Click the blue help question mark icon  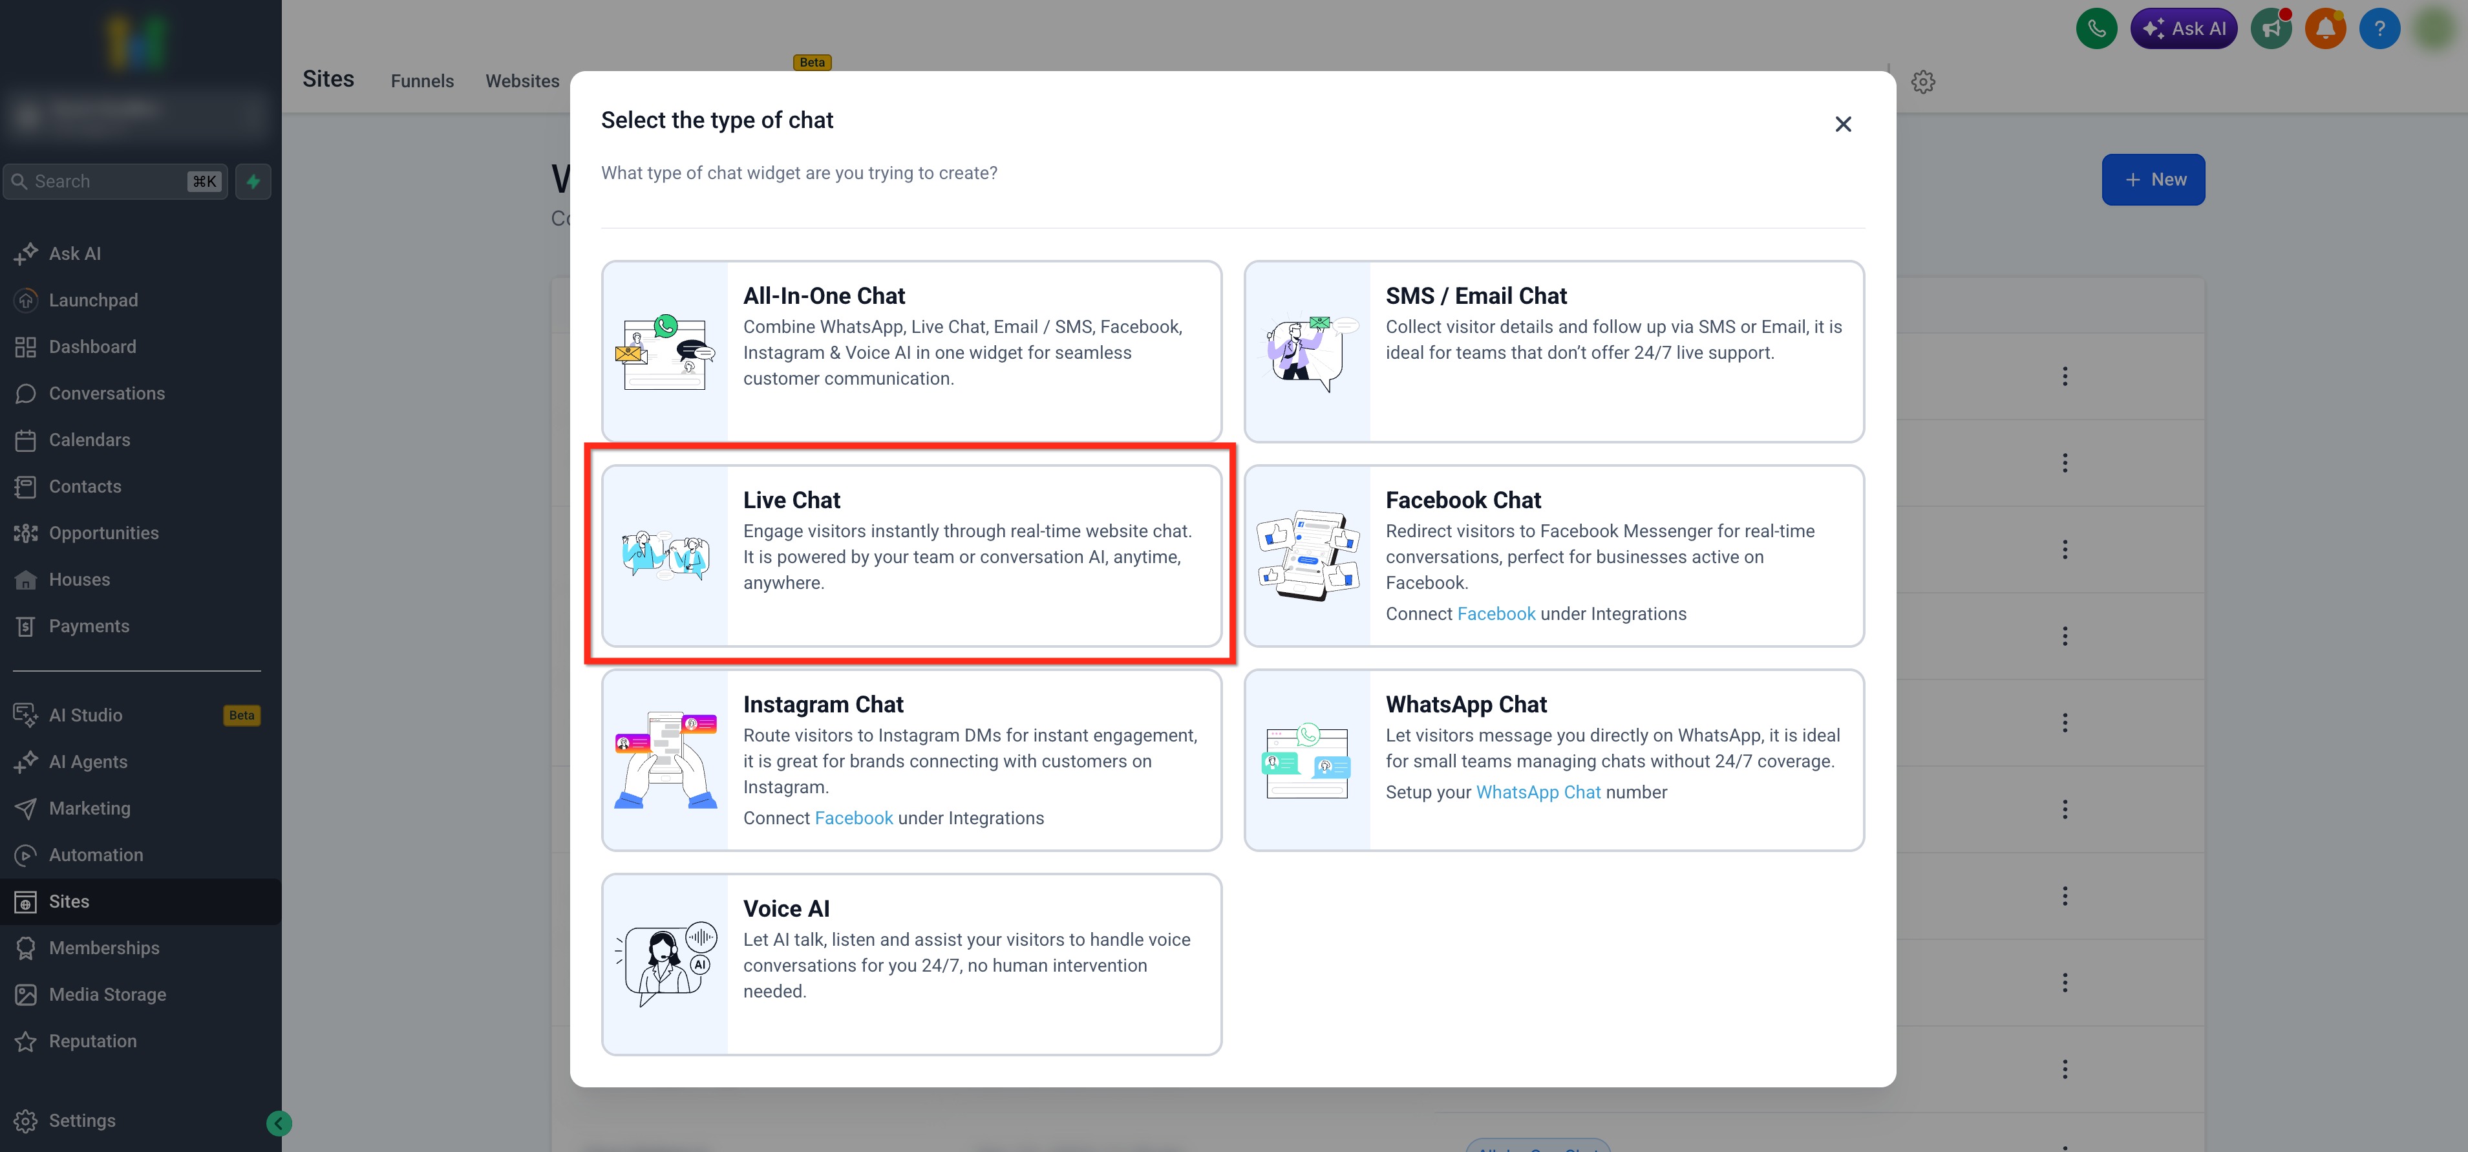coord(2378,28)
